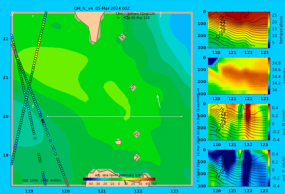Open the temperature cross-section panel
Screen dimensions: 285x194
tap(238, 30)
